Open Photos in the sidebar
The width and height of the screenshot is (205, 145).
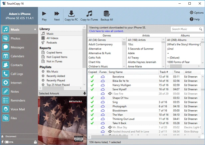click(15, 38)
